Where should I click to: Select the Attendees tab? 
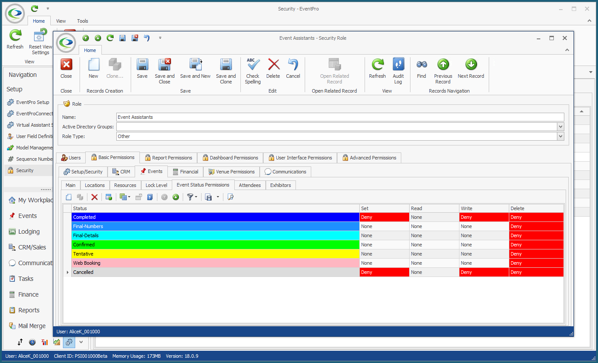pos(250,185)
